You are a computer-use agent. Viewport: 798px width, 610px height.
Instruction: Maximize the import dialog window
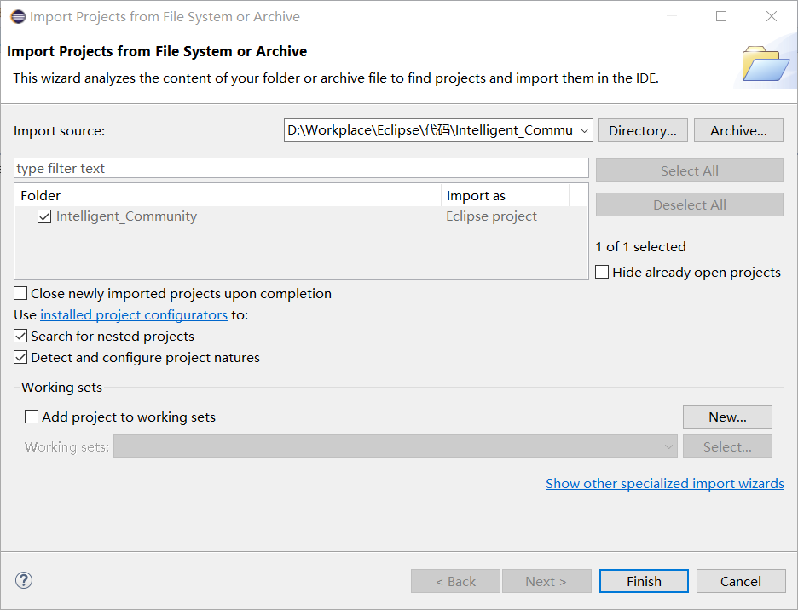(721, 16)
